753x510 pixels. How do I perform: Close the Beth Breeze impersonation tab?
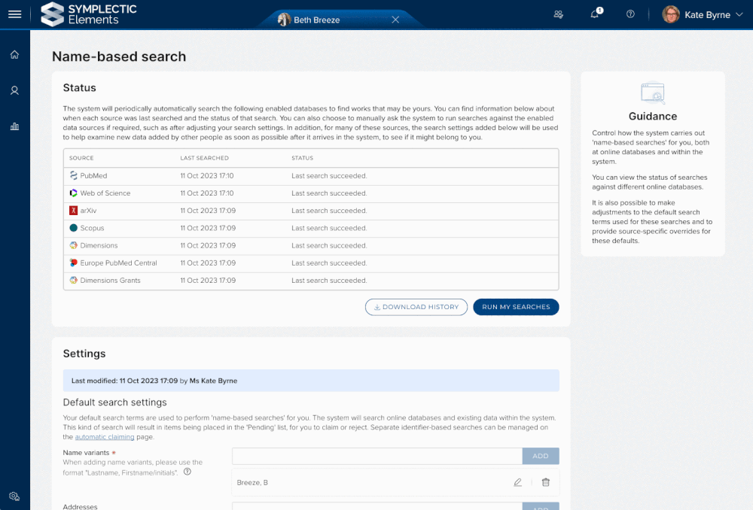[395, 20]
